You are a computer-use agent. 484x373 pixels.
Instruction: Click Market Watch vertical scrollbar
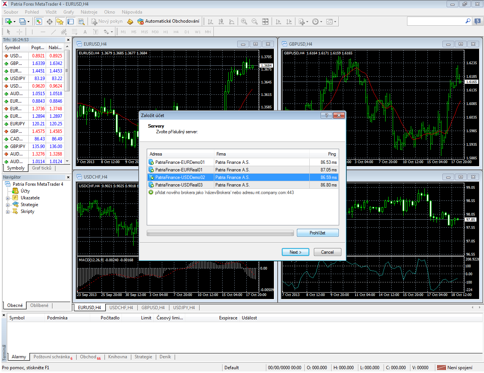(x=67, y=104)
